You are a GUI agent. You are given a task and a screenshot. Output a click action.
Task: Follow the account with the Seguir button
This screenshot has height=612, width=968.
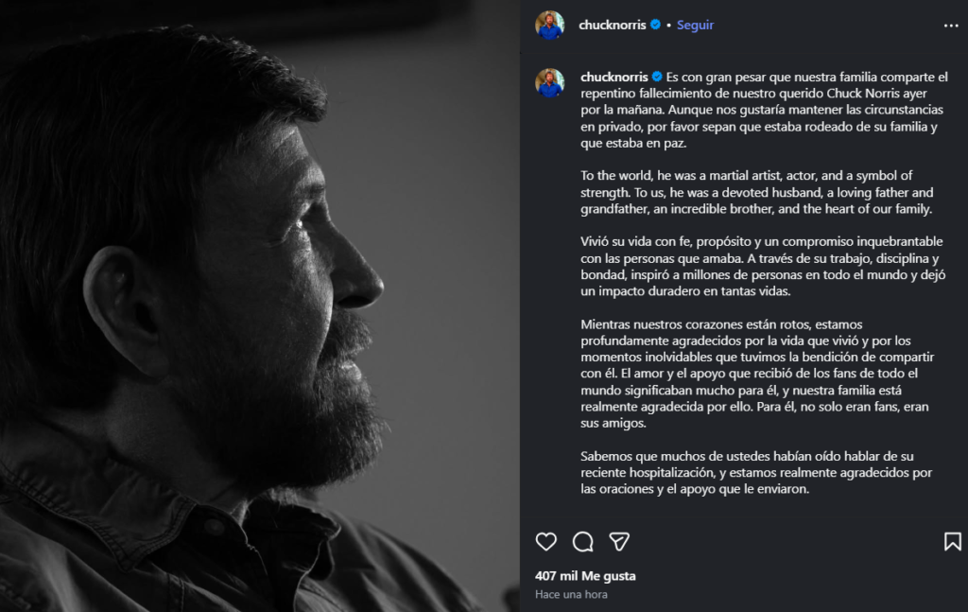pyautogui.click(x=695, y=26)
